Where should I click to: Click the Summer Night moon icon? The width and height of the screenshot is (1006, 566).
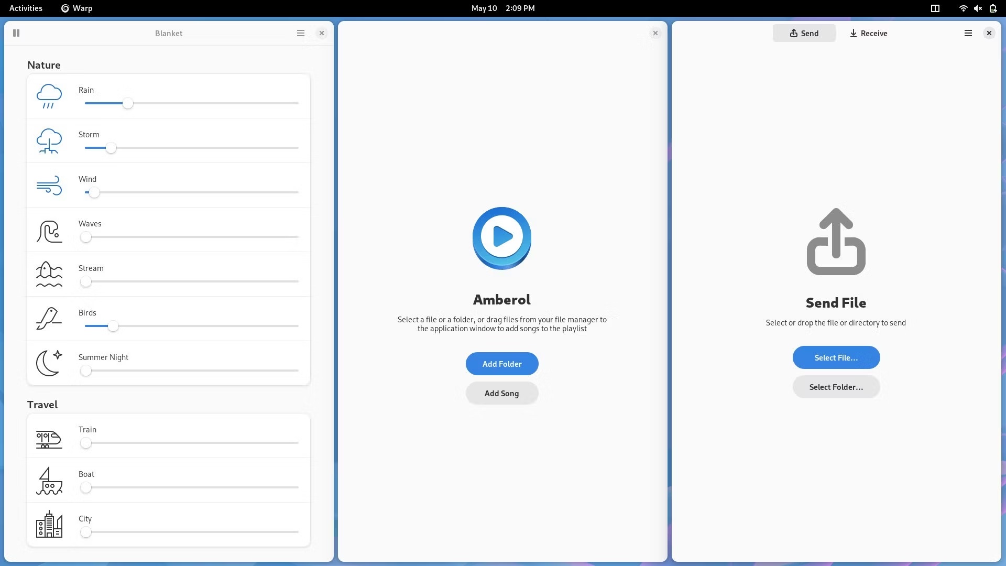tap(49, 363)
